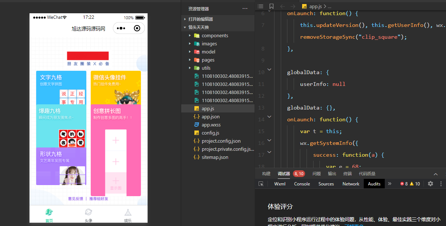Select app.js in the file tree

click(x=218, y=108)
